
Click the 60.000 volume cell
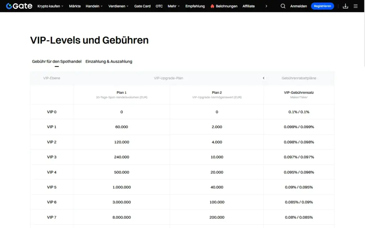tap(122, 127)
